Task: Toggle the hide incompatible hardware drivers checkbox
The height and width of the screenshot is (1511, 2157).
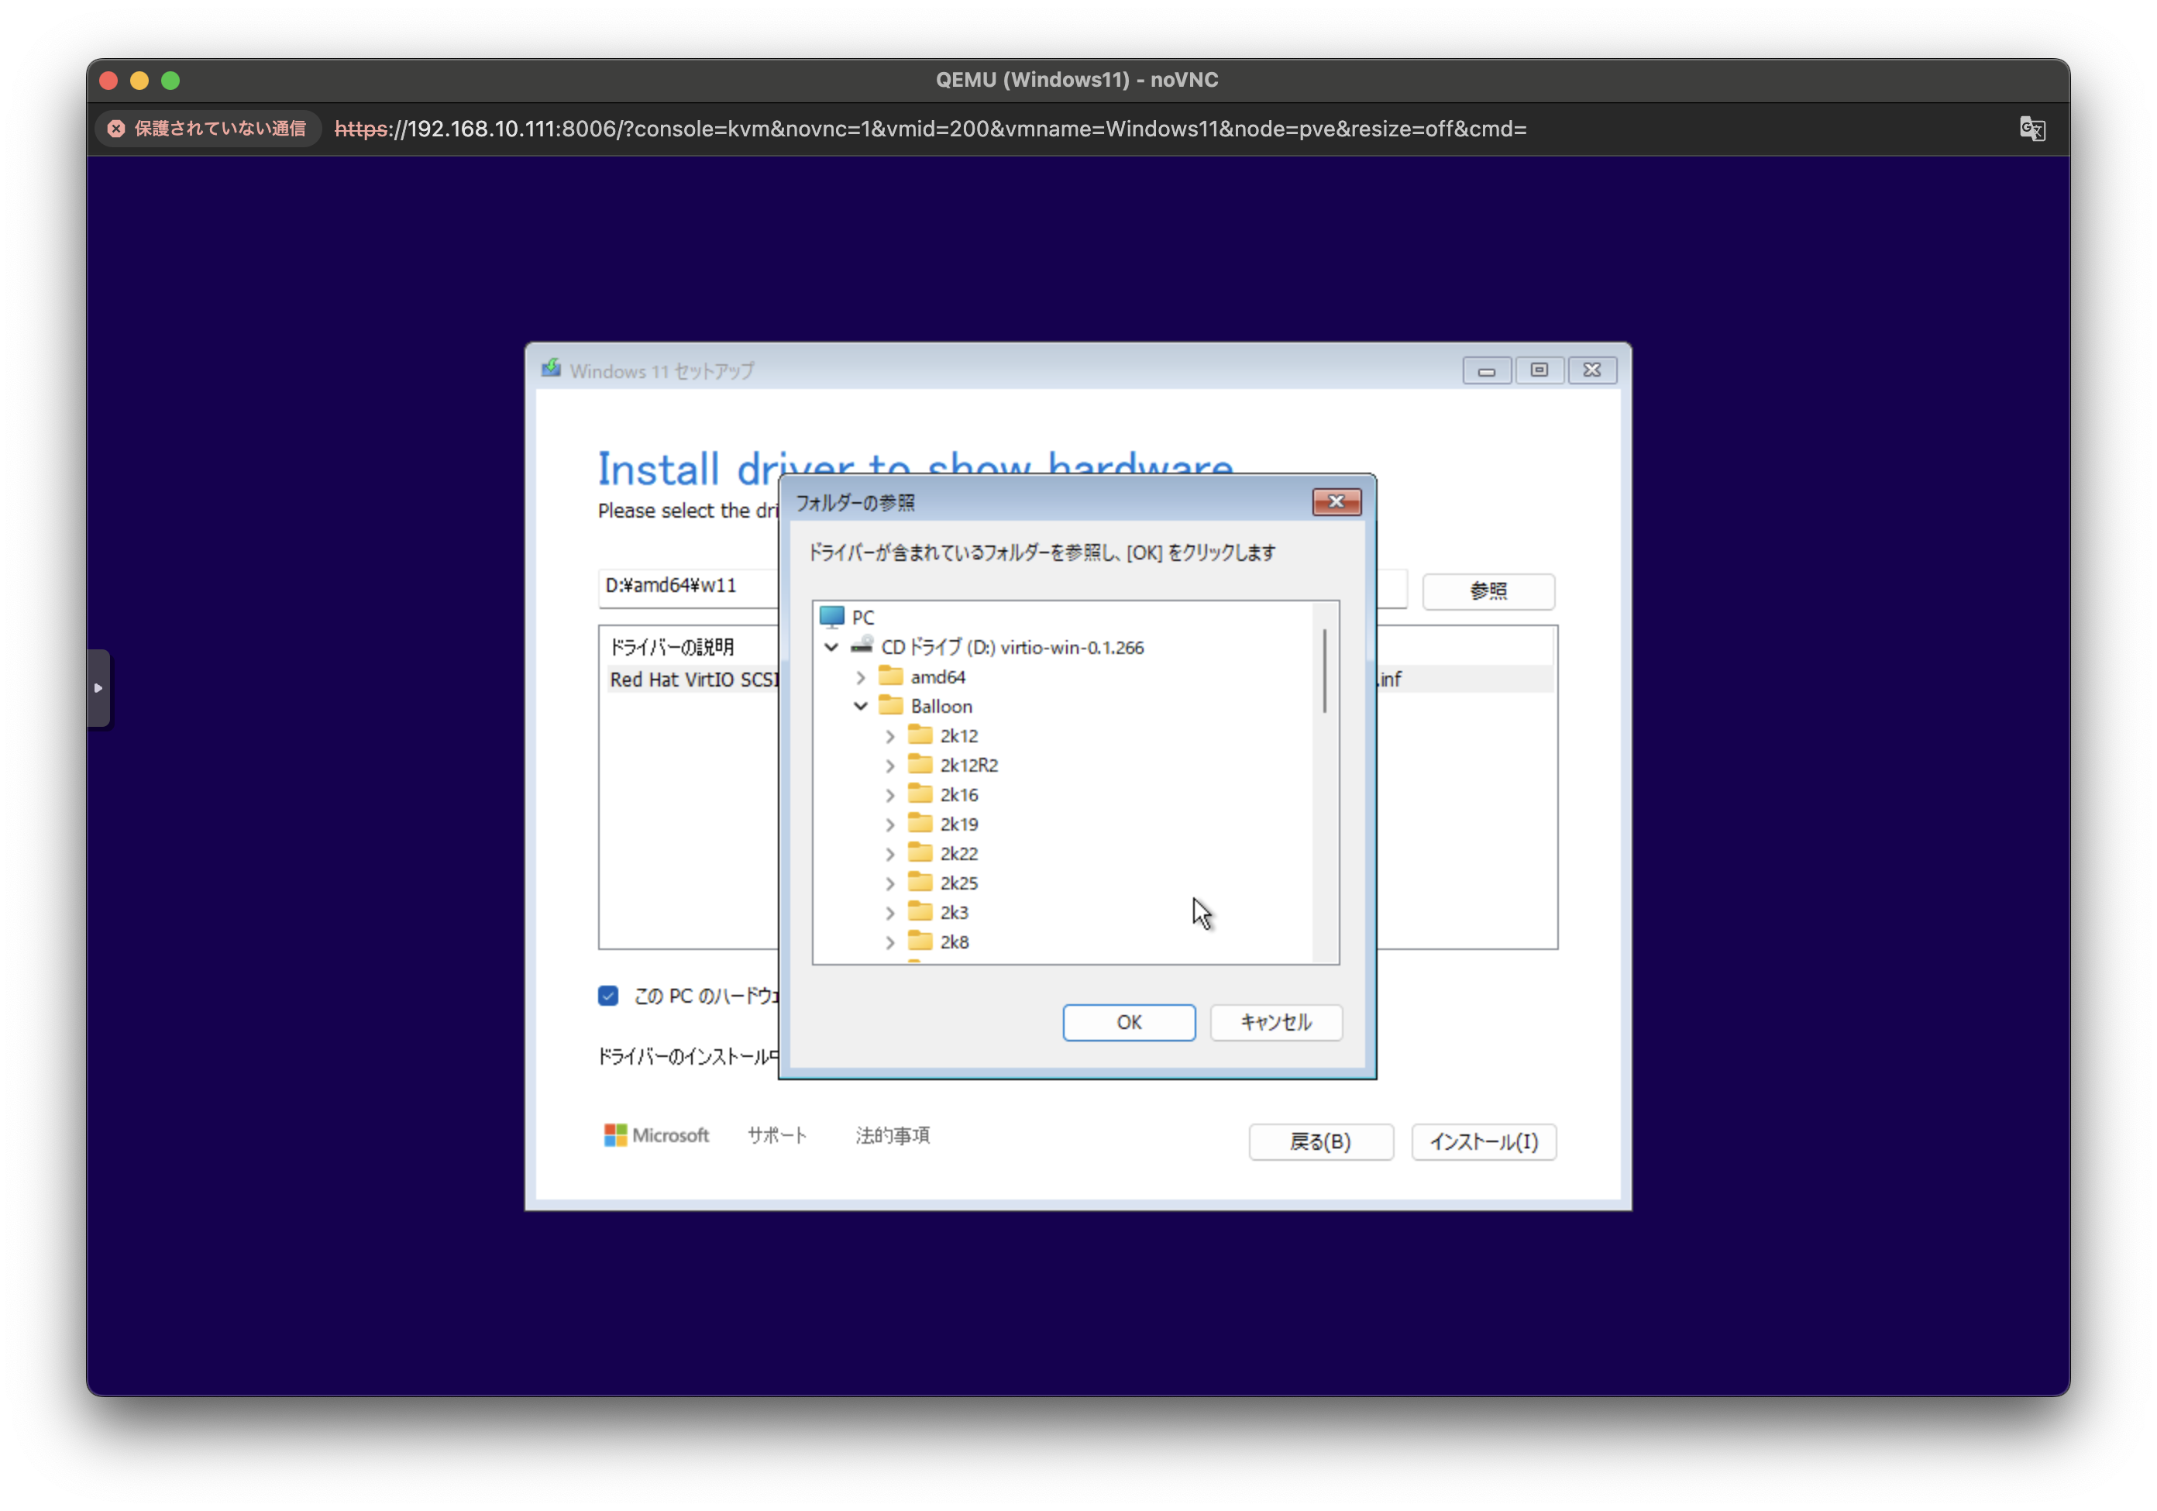Action: click(608, 996)
